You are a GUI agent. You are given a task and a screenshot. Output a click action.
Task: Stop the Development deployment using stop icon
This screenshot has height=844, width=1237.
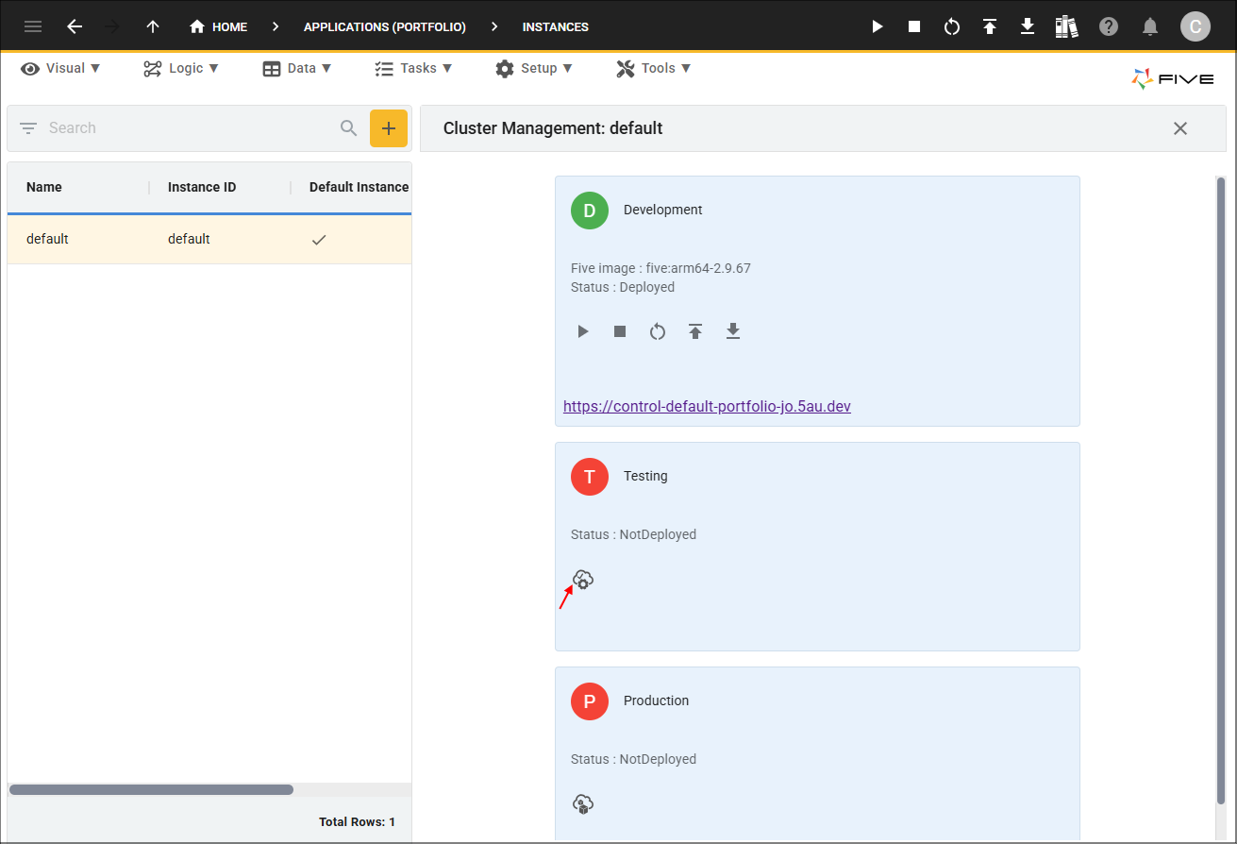pos(620,331)
